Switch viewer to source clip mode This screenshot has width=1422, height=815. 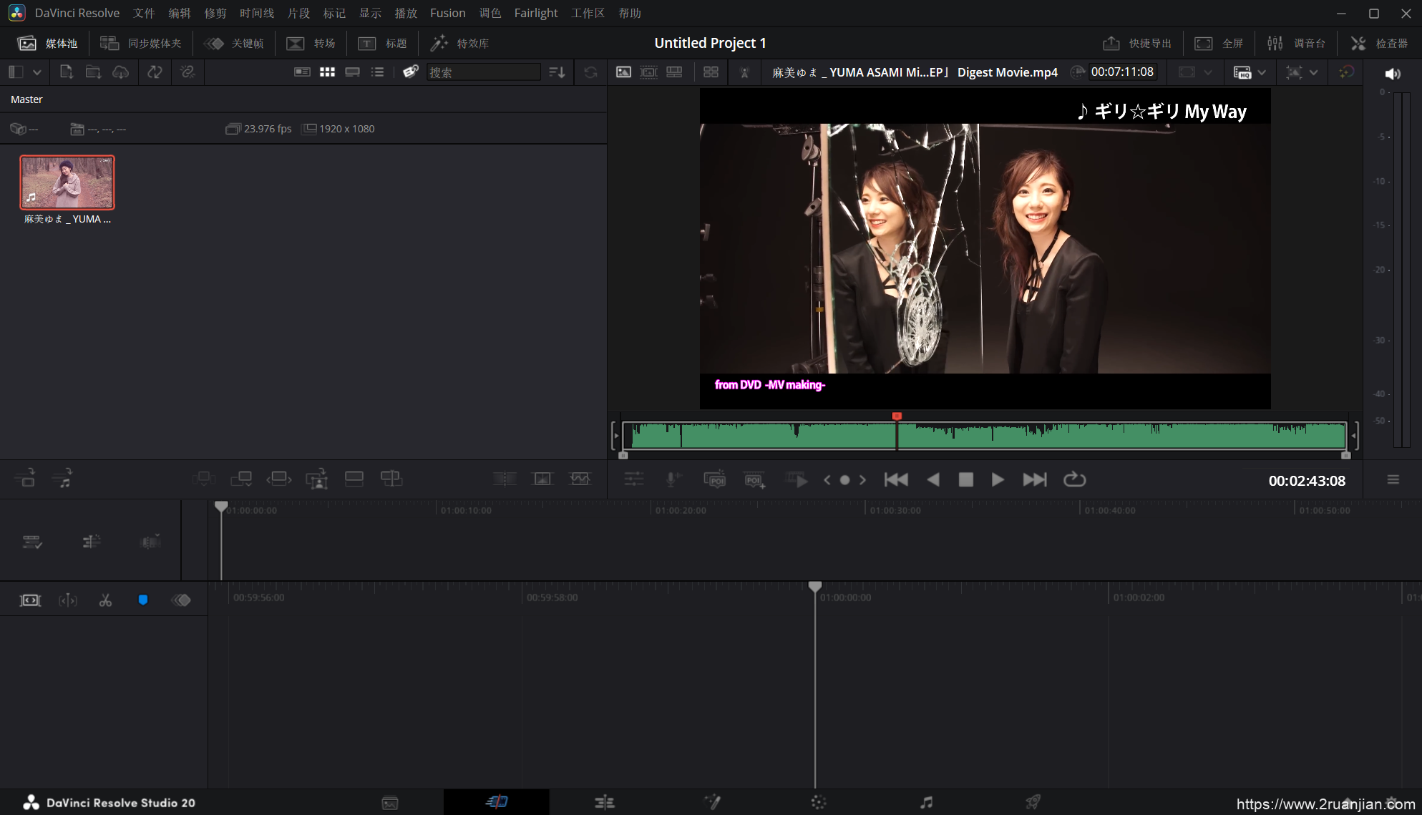point(623,72)
